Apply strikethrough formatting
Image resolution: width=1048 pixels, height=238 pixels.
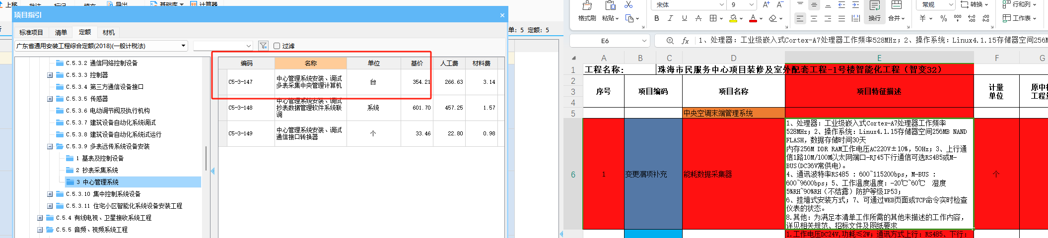click(699, 18)
